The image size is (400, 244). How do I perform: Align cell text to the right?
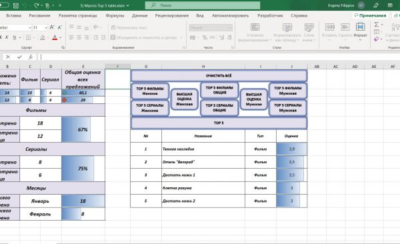pyautogui.click(x=87, y=37)
